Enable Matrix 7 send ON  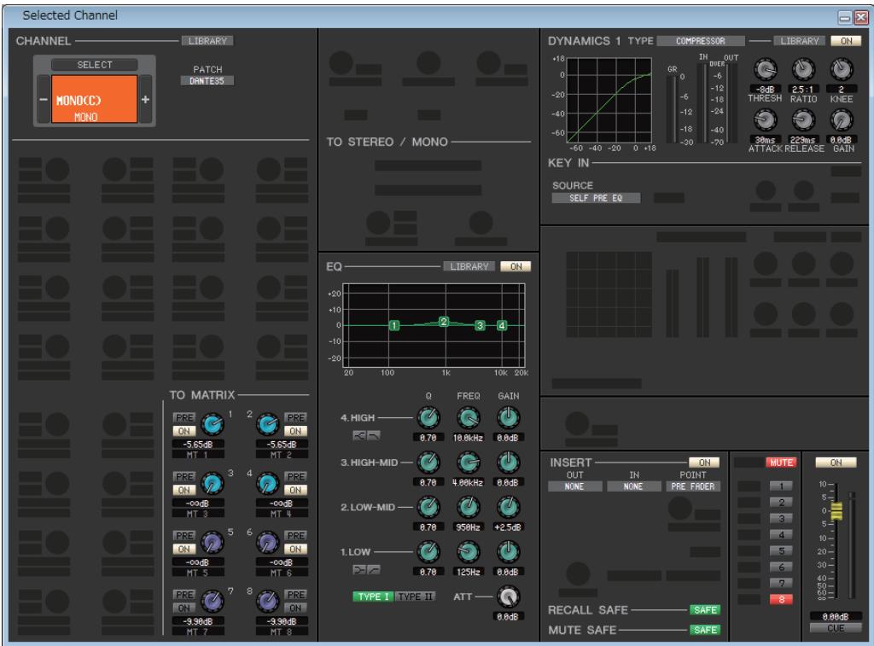coord(184,608)
